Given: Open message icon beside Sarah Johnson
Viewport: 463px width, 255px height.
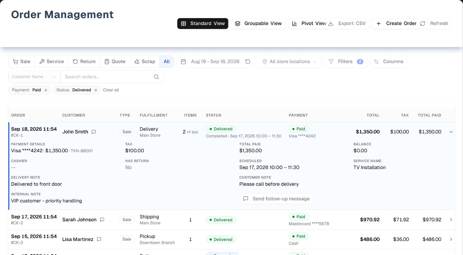Looking at the screenshot, I should [x=102, y=220].
